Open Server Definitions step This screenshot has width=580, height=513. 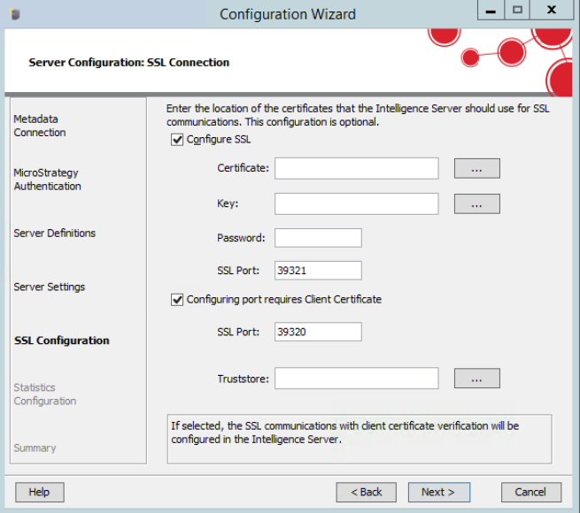(x=55, y=234)
